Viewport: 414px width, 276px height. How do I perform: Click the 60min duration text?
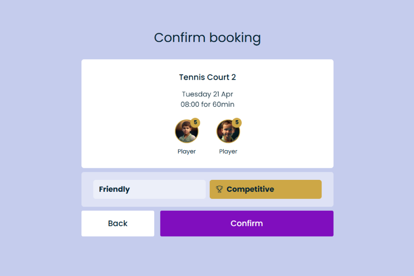pyautogui.click(x=223, y=104)
